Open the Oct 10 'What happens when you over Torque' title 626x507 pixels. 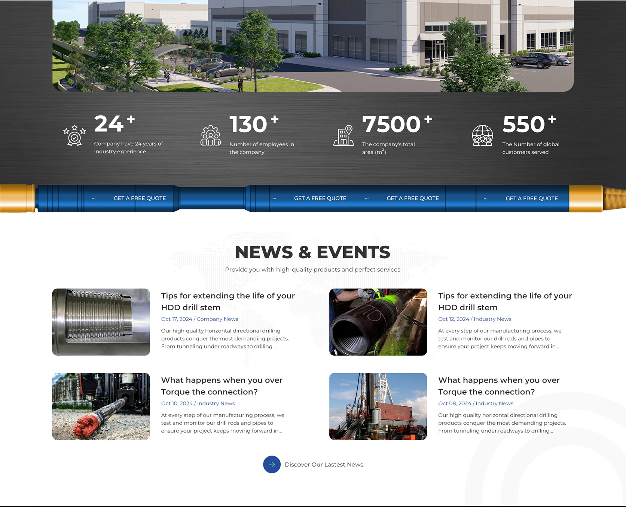click(x=222, y=386)
